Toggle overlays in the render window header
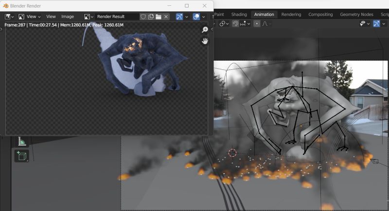The width and height of the screenshot is (389, 211). (196, 16)
